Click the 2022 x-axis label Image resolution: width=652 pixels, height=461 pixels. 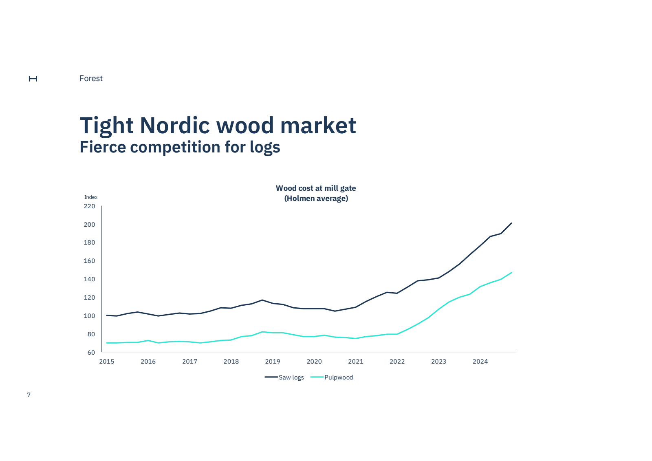[397, 362]
